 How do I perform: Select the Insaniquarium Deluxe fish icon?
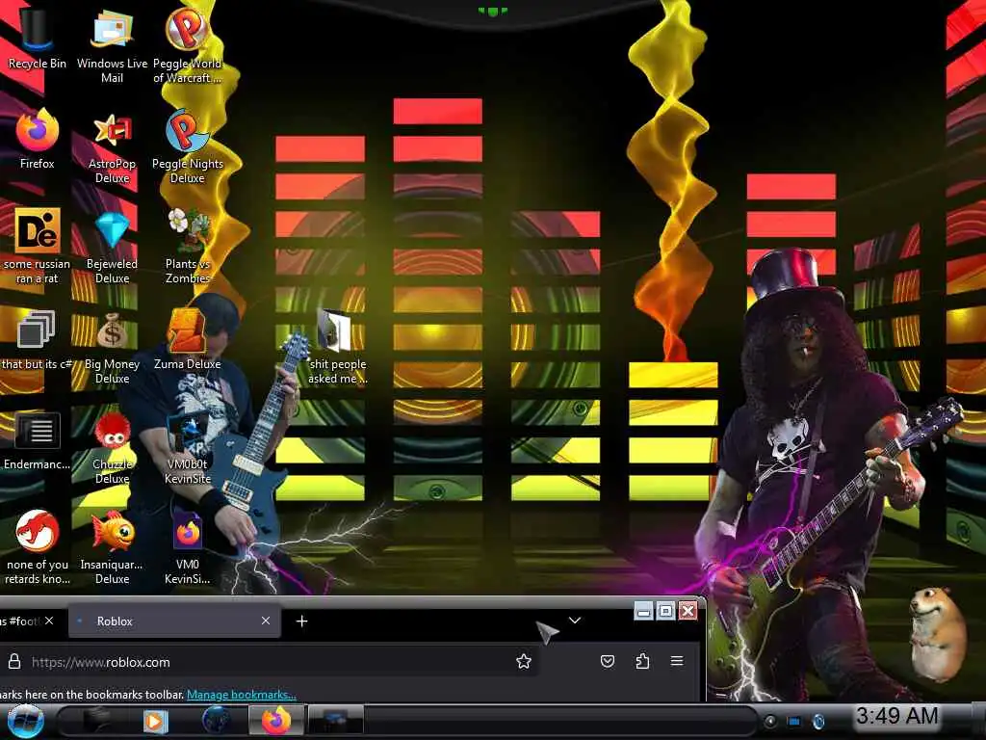point(112,547)
